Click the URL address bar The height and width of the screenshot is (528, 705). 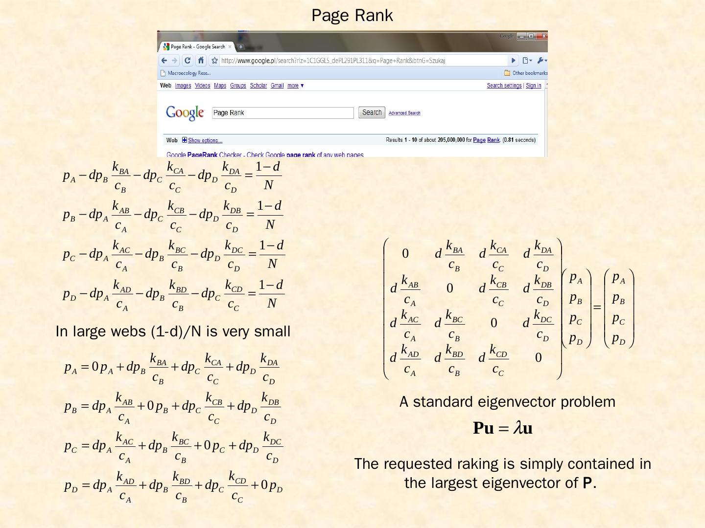[x=362, y=61]
